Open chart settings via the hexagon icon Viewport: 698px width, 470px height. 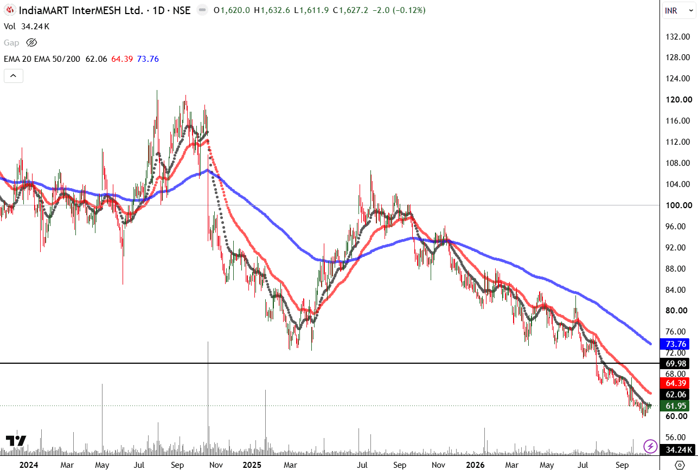click(x=679, y=464)
